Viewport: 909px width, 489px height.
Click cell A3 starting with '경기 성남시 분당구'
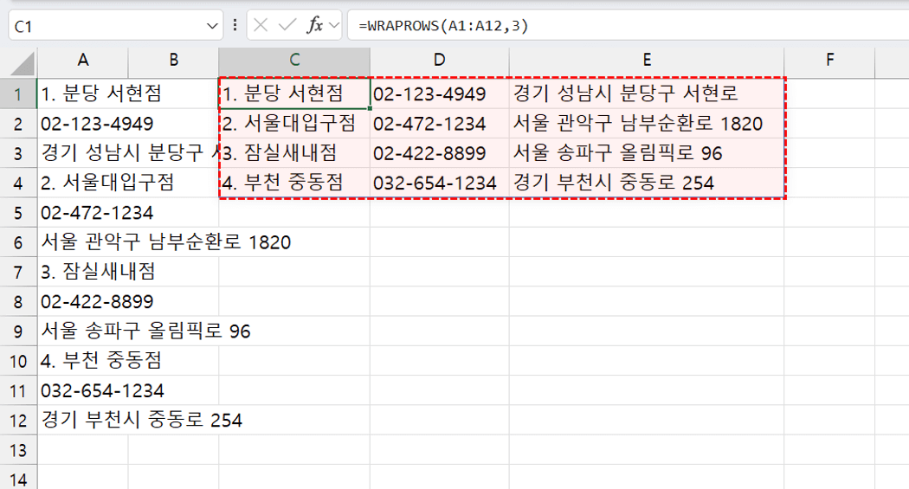pos(83,153)
